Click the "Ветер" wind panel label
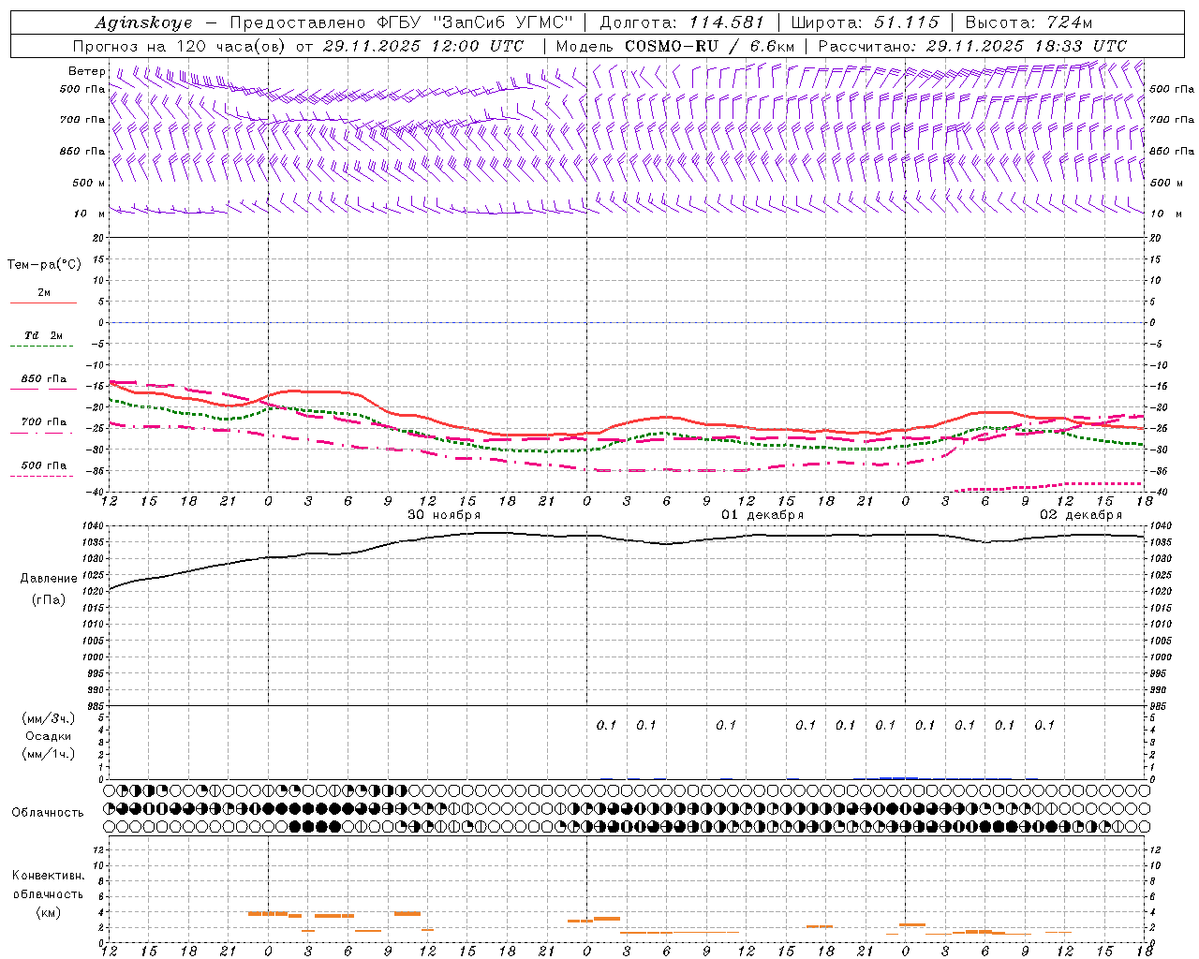Viewport: 1199px width, 959px height. point(87,71)
